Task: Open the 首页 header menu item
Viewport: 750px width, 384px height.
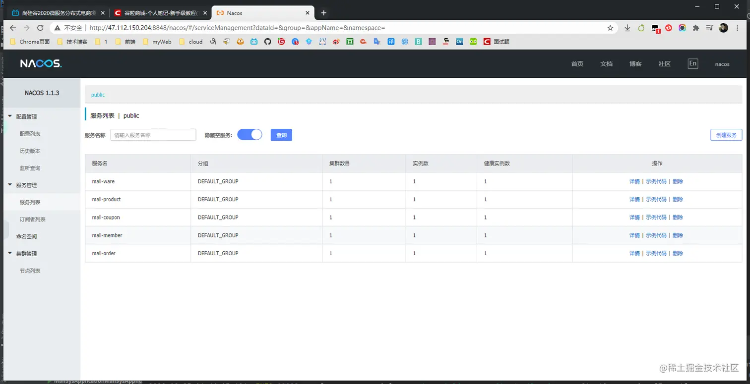Action: tap(577, 64)
